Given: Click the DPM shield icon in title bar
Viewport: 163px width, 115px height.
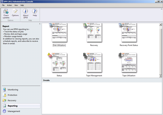Looking at the screenshot, I should click(x=2, y=1).
